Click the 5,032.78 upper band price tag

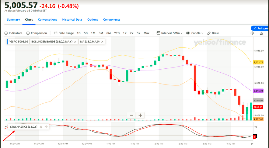(258, 62)
